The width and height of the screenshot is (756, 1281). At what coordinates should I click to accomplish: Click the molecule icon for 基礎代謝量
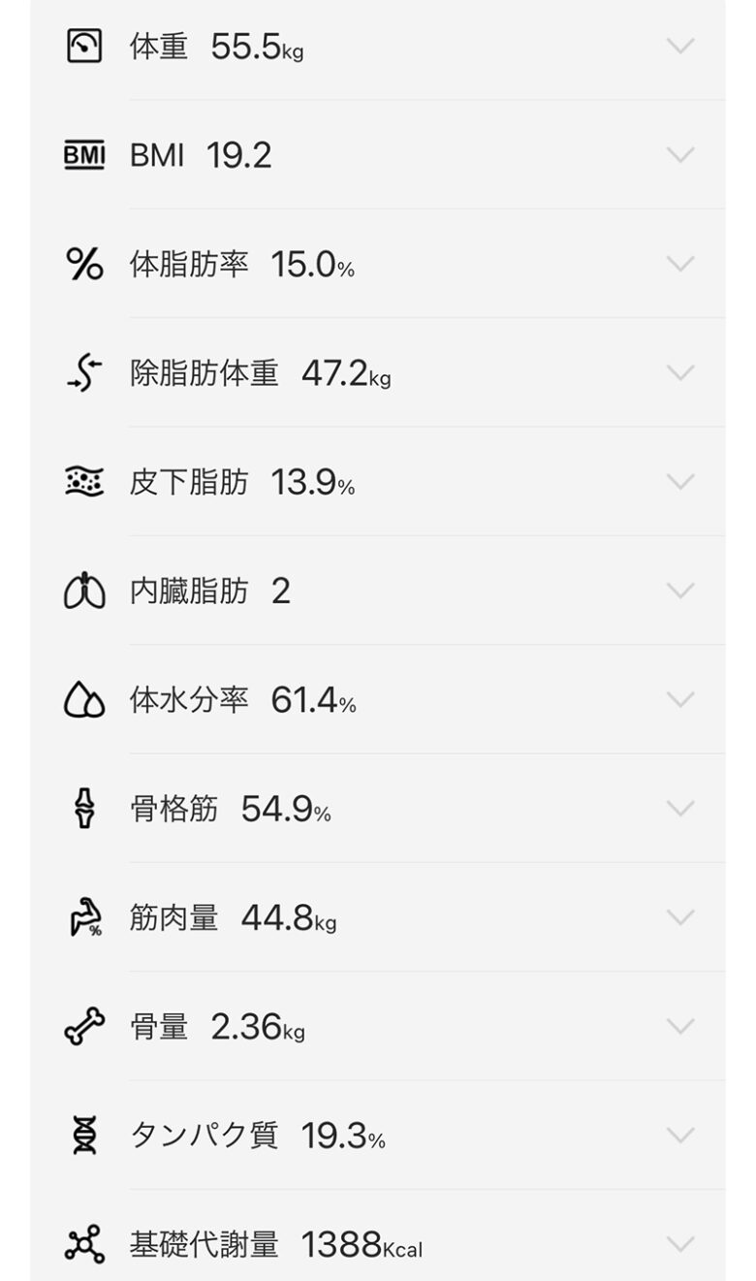[x=84, y=1244]
